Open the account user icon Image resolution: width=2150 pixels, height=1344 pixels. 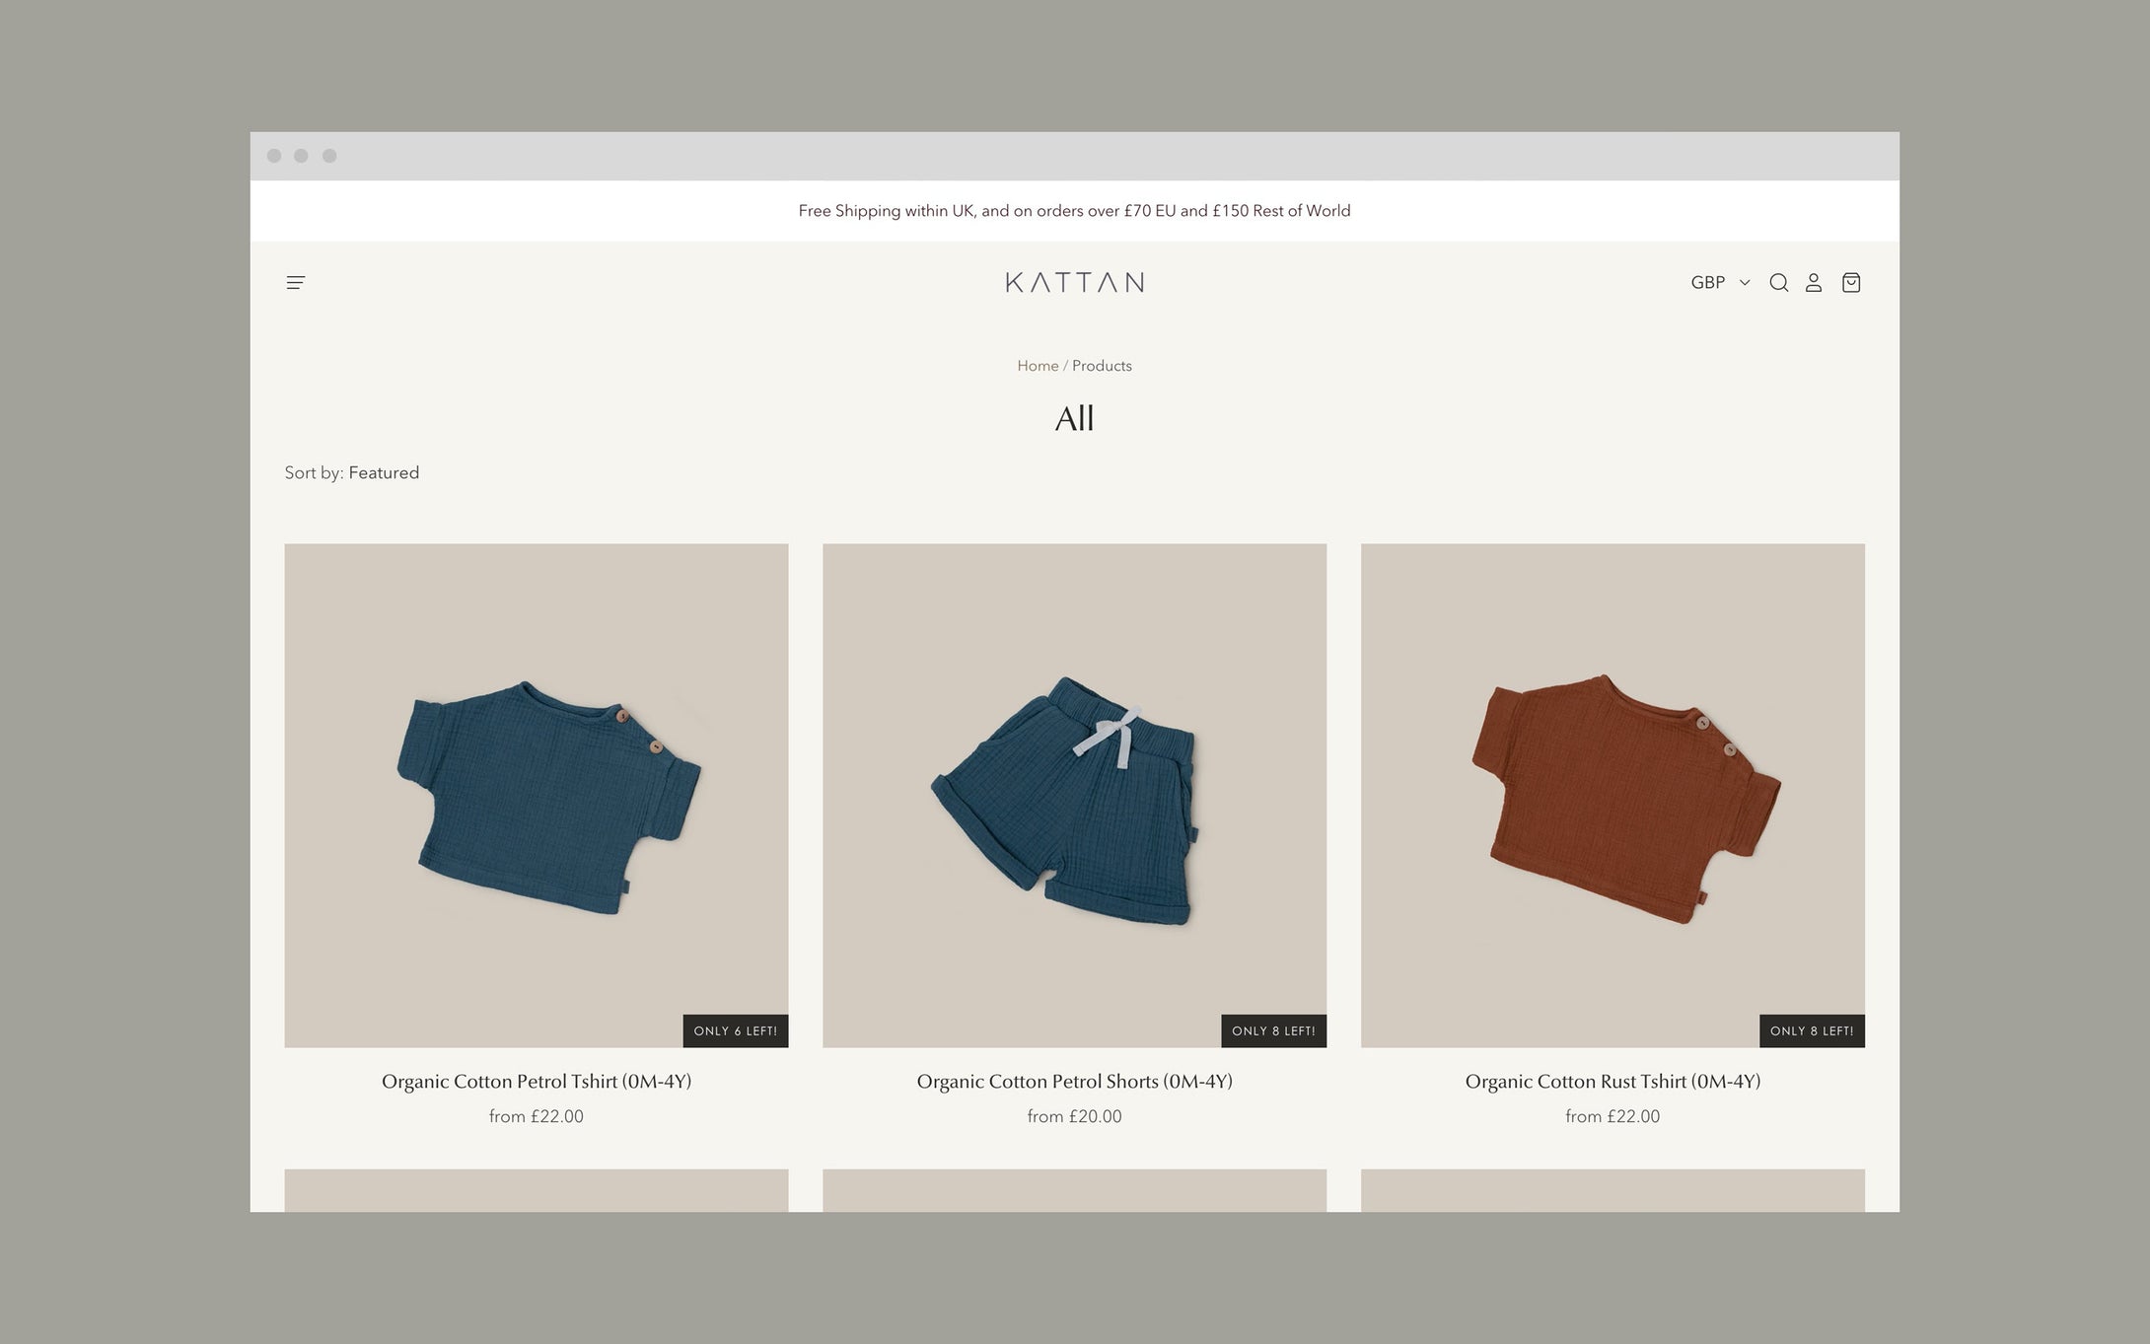1813,283
